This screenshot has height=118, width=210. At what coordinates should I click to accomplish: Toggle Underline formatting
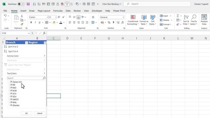pos(39,22)
